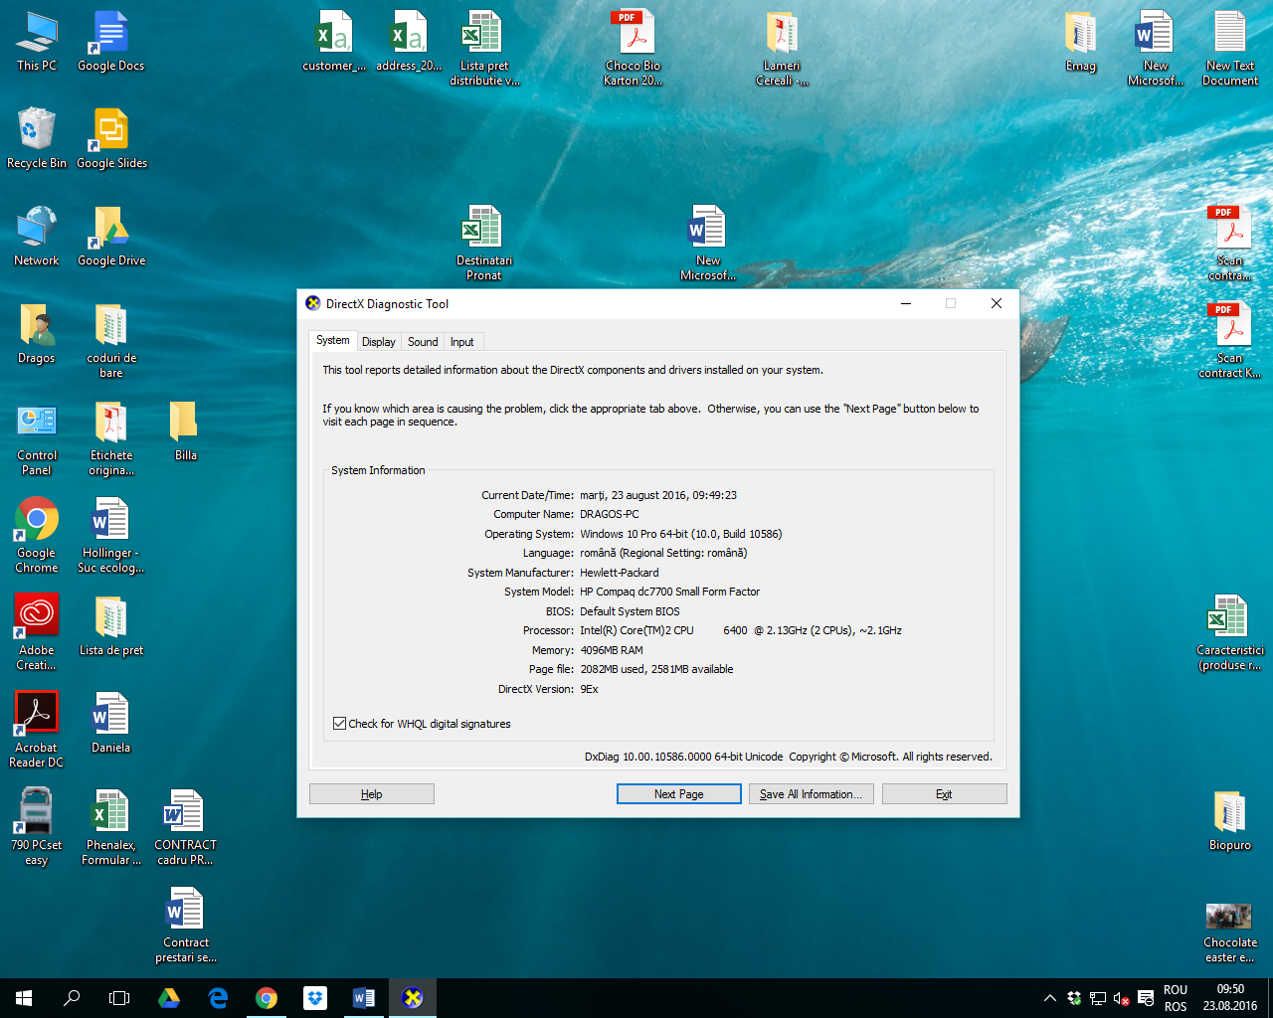Click the Next Page button

click(x=678, y=794)
